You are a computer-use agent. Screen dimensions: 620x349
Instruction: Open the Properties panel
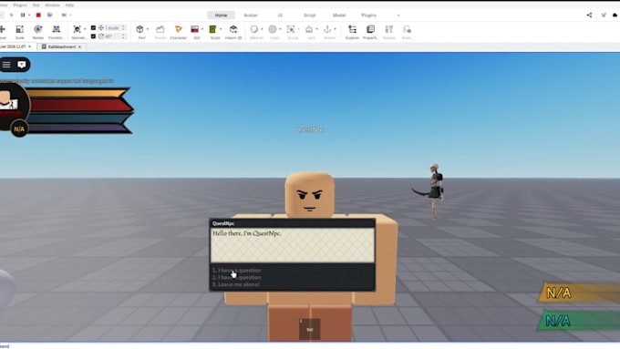tap(370, 32)
